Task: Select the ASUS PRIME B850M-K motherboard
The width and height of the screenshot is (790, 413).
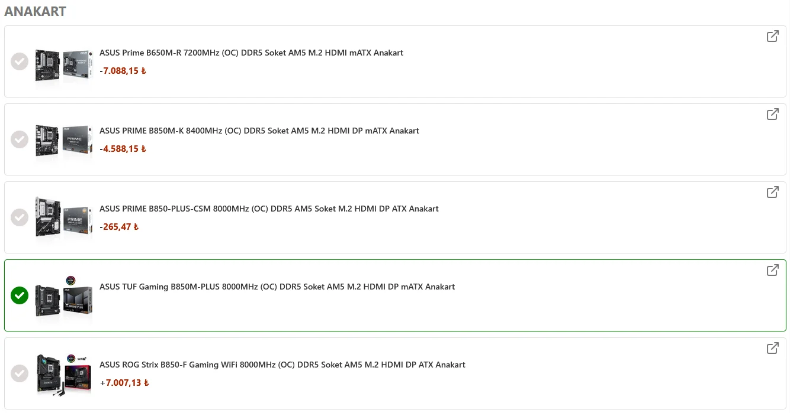Action: click(20, 139)
